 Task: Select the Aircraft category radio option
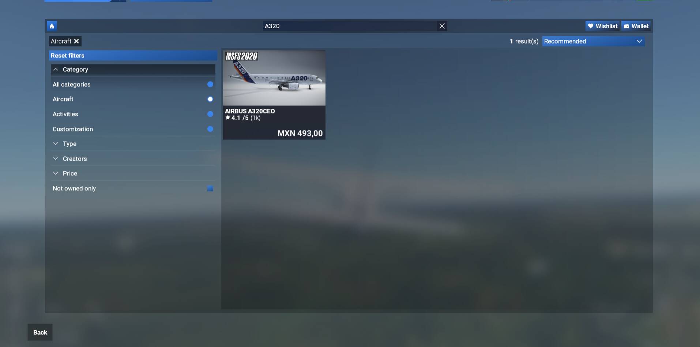(x=210, y=99)
